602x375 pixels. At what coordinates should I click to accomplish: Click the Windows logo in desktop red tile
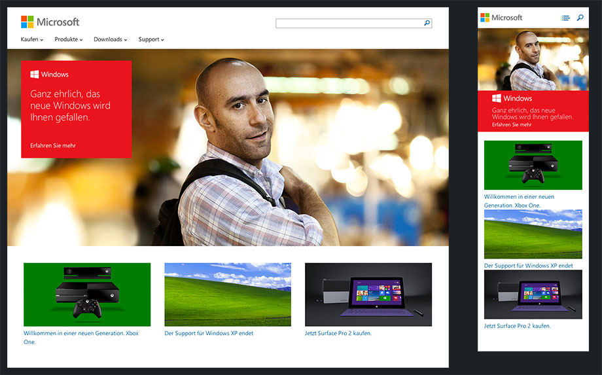pos(35,75)
